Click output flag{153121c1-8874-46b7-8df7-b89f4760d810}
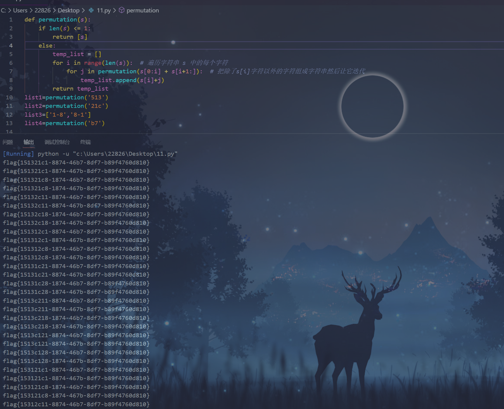Image resolution: width=504 pixels, height=409 pixels. point(76,370)
